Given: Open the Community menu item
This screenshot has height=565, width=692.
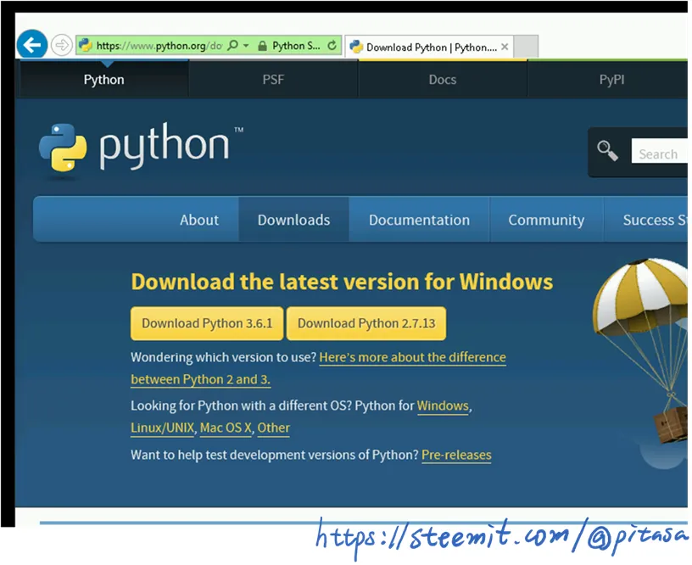Looking at the screenshot, I should (x=546, y=220).
